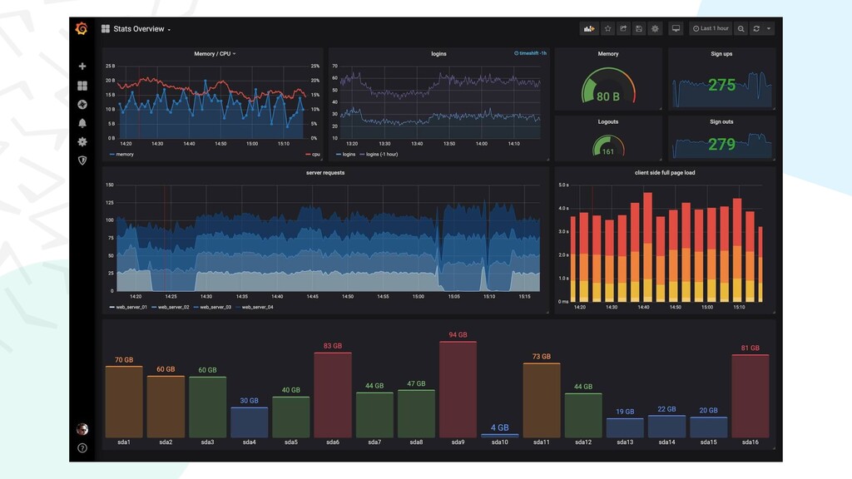Click the sda9 94 GB bar
The height and width of the screenshot is (479, 852).
(x=458, y=389)
